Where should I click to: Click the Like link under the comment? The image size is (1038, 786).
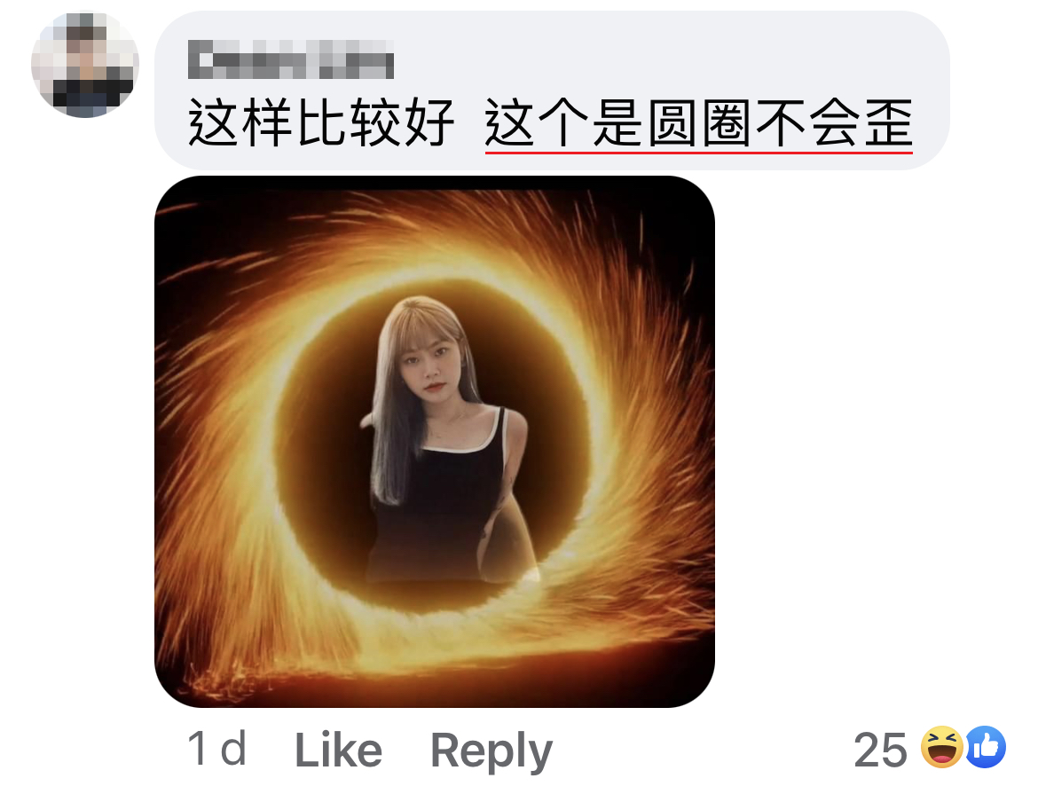[x=338, y=751]
